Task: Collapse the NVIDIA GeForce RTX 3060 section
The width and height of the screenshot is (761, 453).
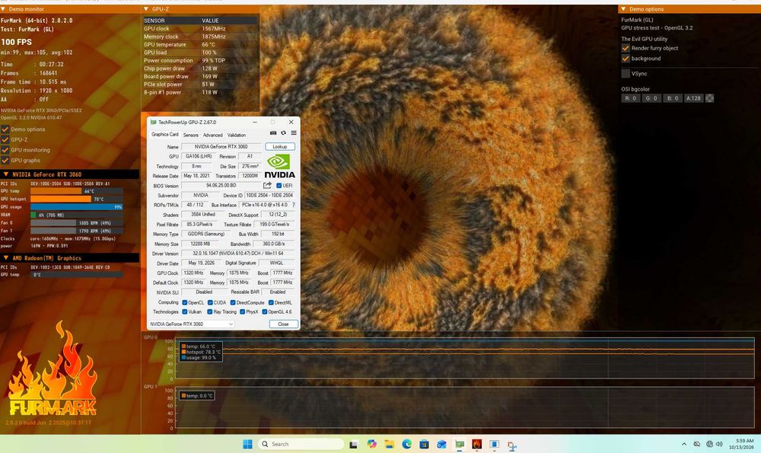Action: (x=6, y=174)
